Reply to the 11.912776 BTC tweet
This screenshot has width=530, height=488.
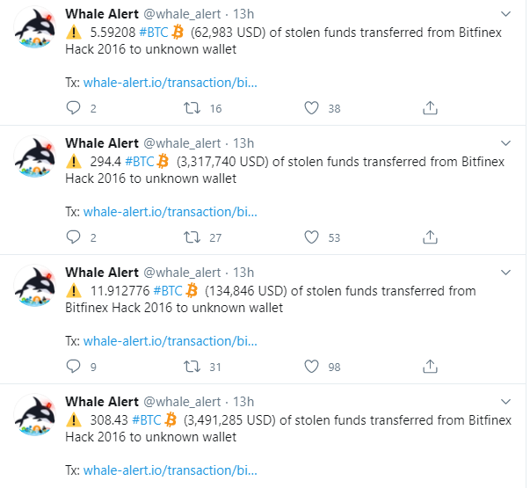tap(74, 366)
